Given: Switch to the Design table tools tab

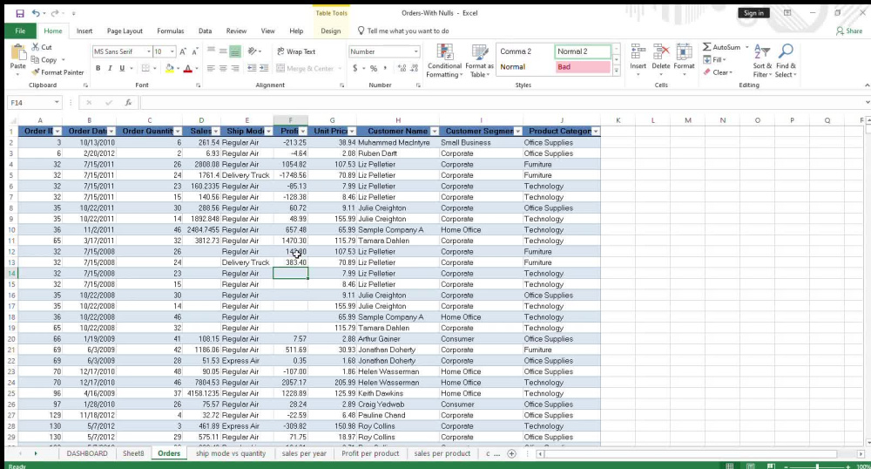Looking at the screenshot, I should coord(330,31).
